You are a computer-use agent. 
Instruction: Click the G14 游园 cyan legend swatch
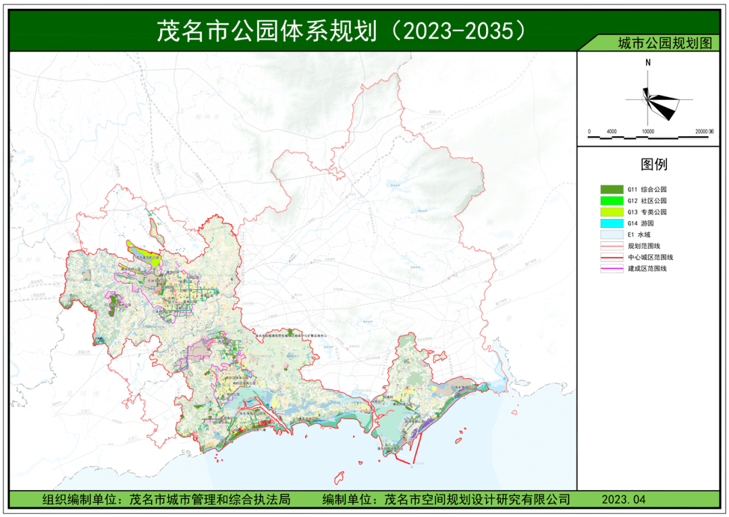coord(612,223)
